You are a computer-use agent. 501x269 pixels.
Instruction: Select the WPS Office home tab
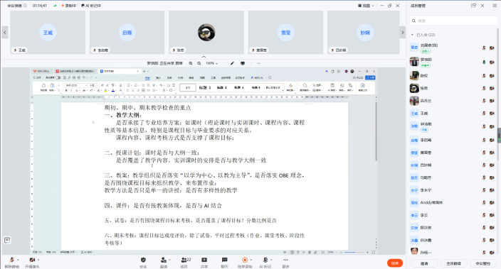click(41, 71)
